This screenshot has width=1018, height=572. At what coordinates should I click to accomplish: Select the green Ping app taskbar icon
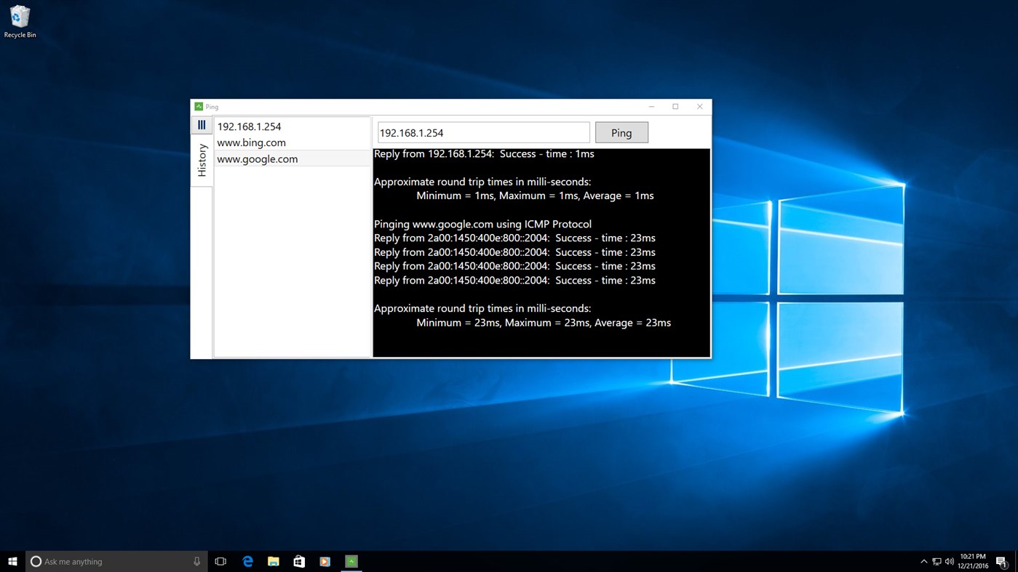pos(351,560)
